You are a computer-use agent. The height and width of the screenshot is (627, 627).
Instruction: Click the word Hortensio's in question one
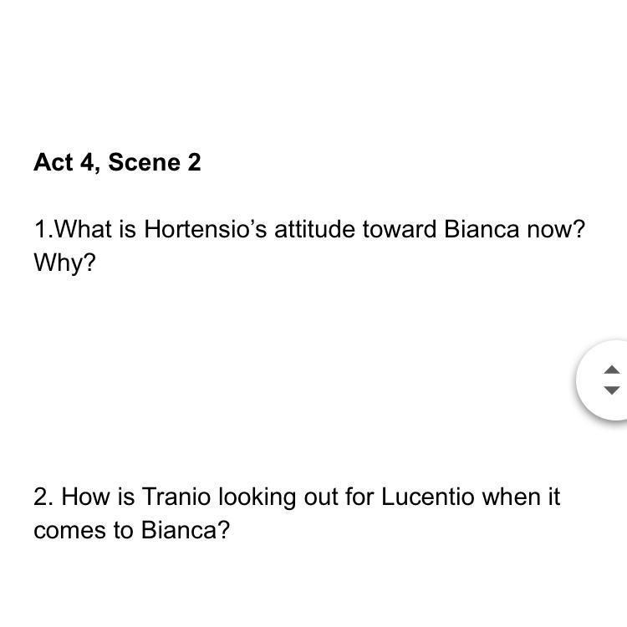click(205, 229)
